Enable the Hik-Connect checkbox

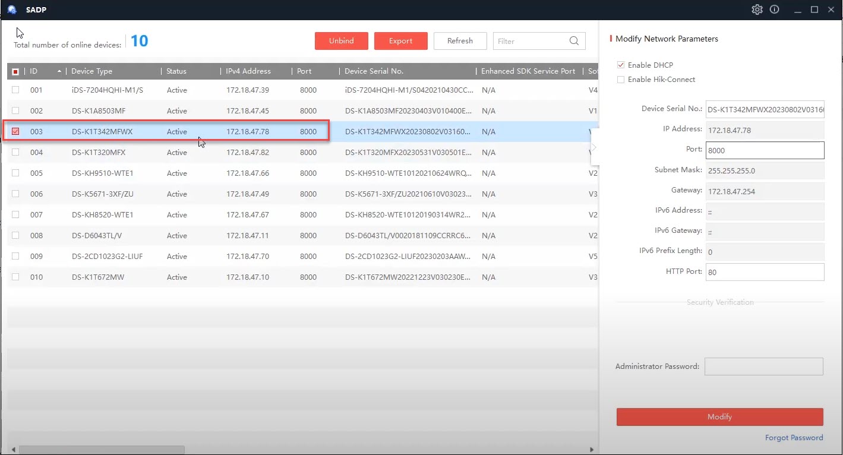tap(621, 80)
